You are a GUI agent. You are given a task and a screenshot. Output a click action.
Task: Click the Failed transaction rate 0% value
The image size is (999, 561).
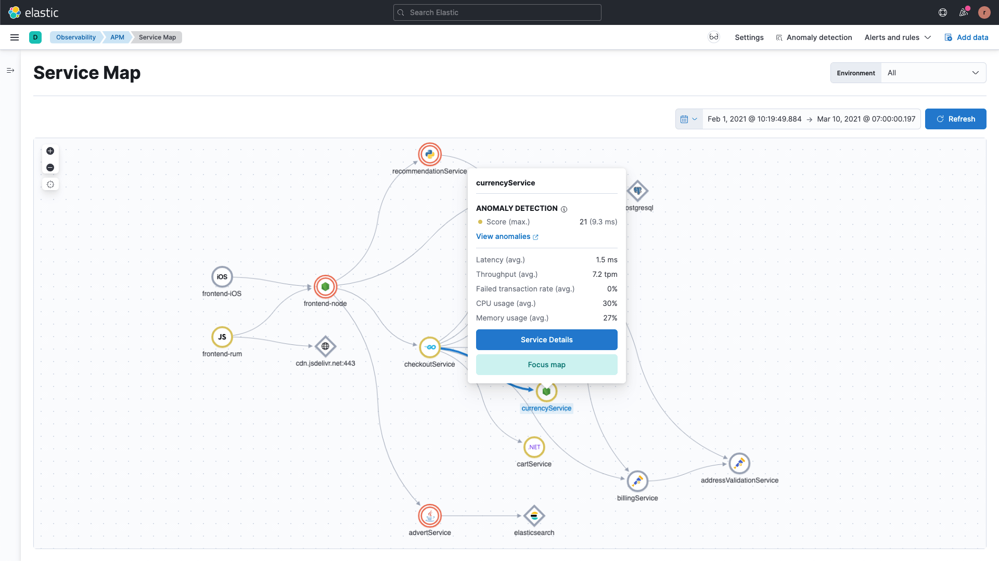(612, 289)
